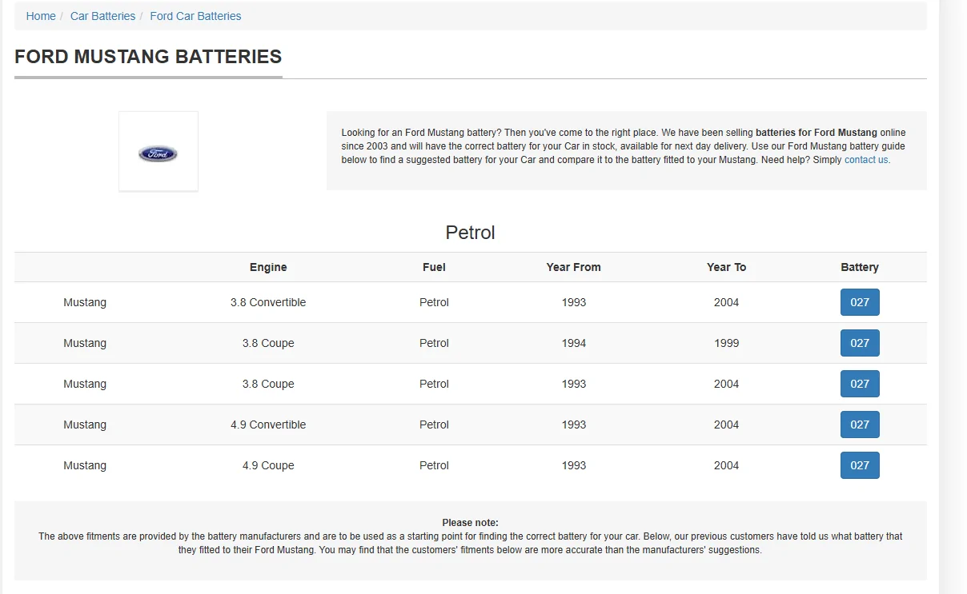Image resolution: width=967 pixels, height=594 pixels.
Task: Click the Ford Mustang Batteries heading
Action: [148, 57]
